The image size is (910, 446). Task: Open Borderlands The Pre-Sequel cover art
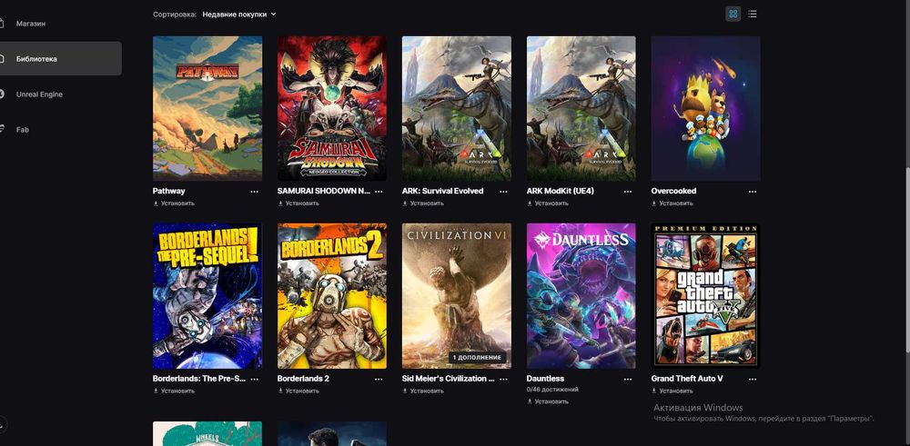(207, 296)
